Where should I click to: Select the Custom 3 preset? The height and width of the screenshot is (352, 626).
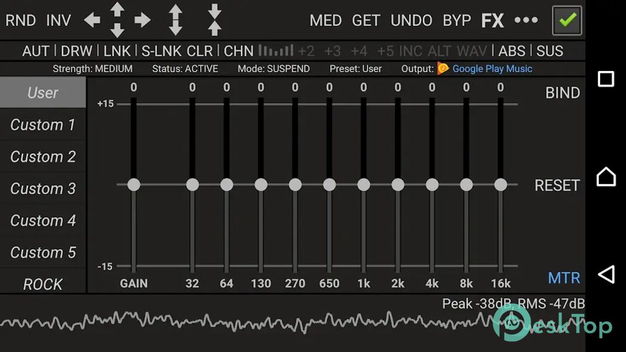(x=43, y=188)
